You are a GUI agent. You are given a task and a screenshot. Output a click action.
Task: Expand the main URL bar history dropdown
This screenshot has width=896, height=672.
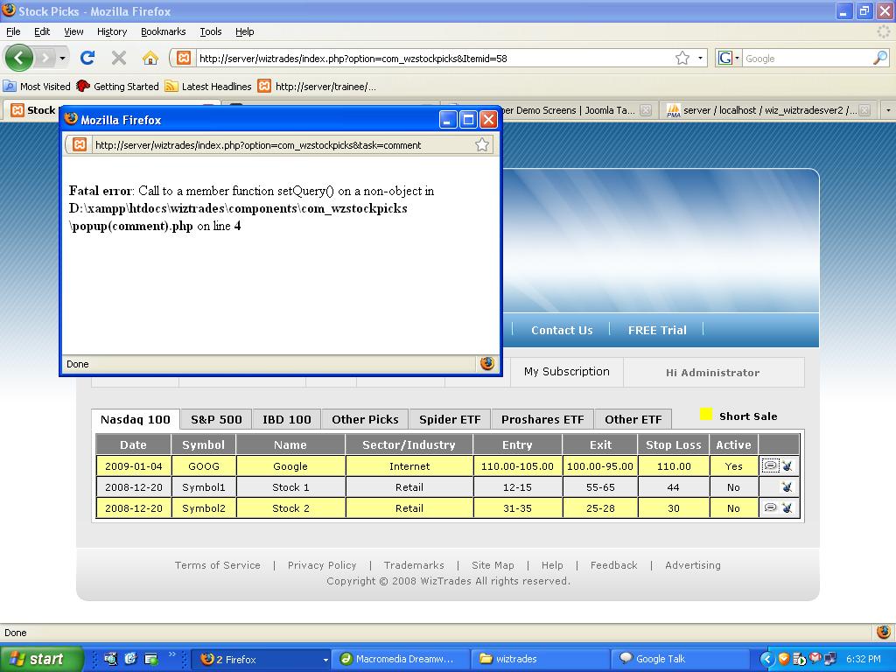point(701,59)
